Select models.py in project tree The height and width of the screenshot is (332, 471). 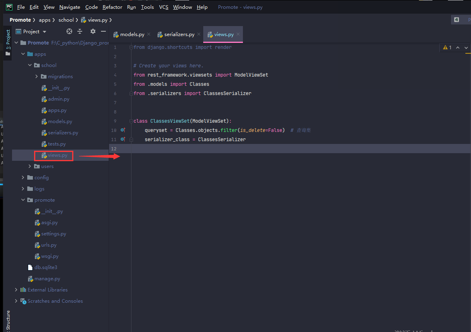pyautogui.click(x=57, y=121)
